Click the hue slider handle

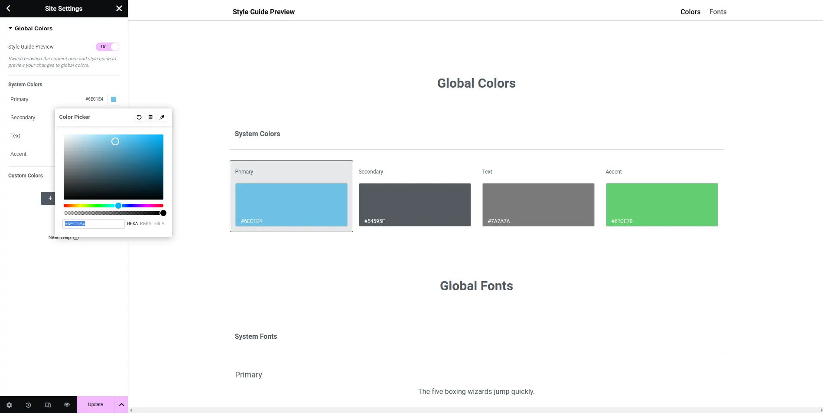(118, 206)
